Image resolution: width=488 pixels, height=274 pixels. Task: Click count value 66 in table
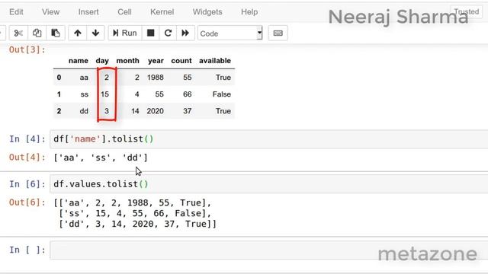click(188, 94)
